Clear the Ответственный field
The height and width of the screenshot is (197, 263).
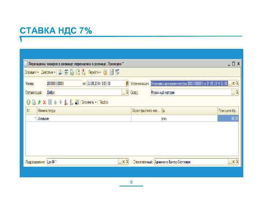click(x=233, y=162)
